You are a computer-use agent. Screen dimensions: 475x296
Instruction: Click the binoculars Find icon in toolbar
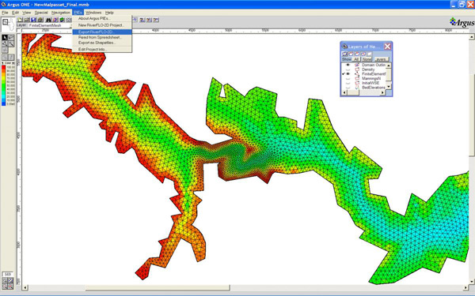coord(48,20)
